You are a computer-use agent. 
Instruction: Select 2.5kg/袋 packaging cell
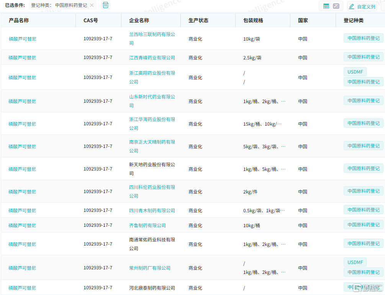pyautogui.click(x=252, y=57)
